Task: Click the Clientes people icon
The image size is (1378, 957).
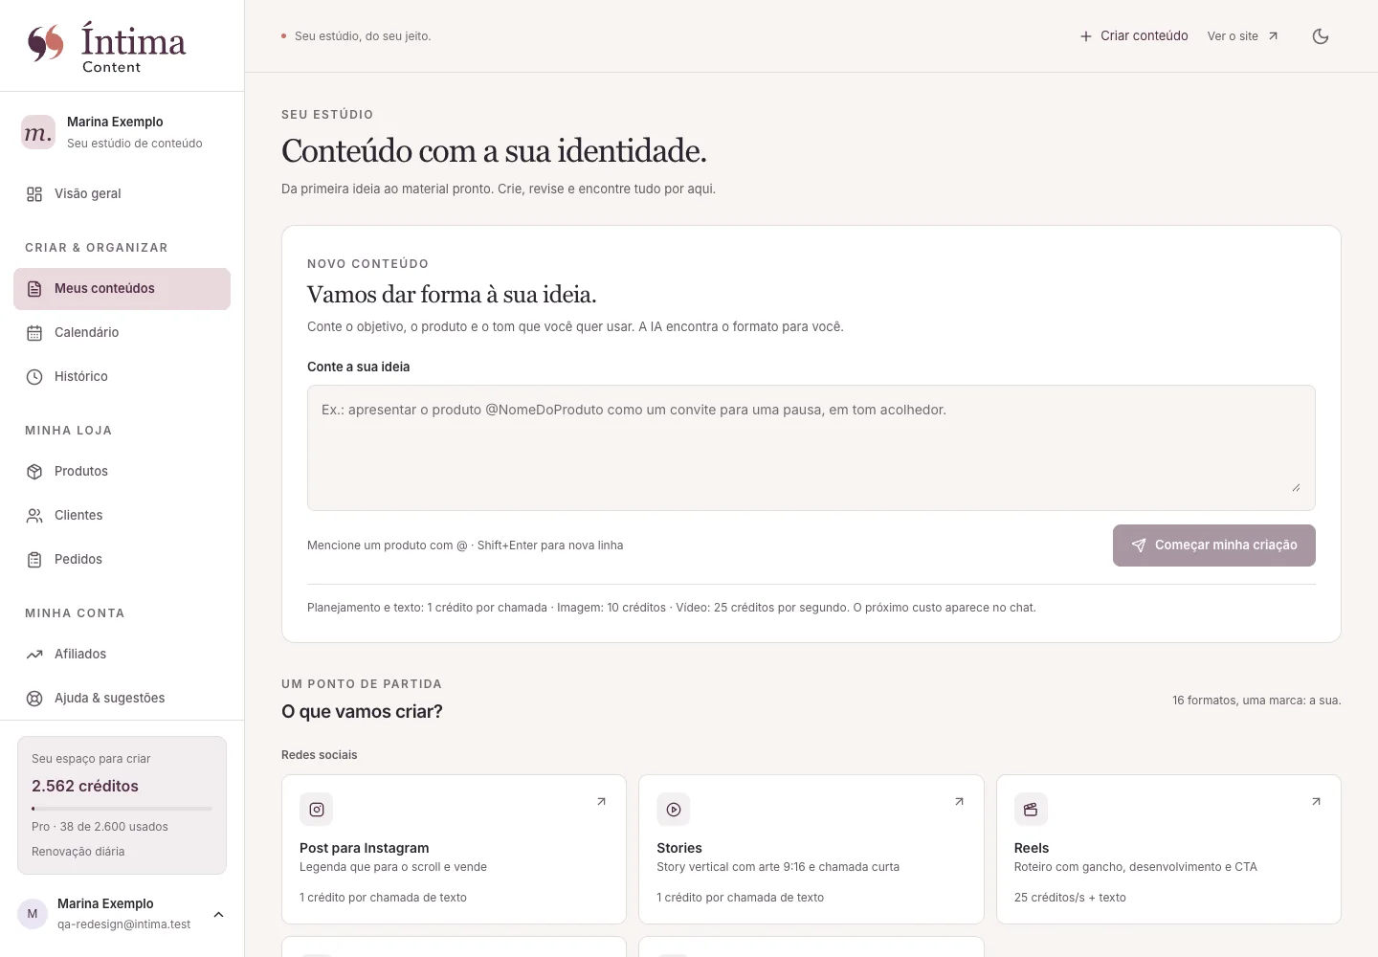Action: [x=34, y=516]
